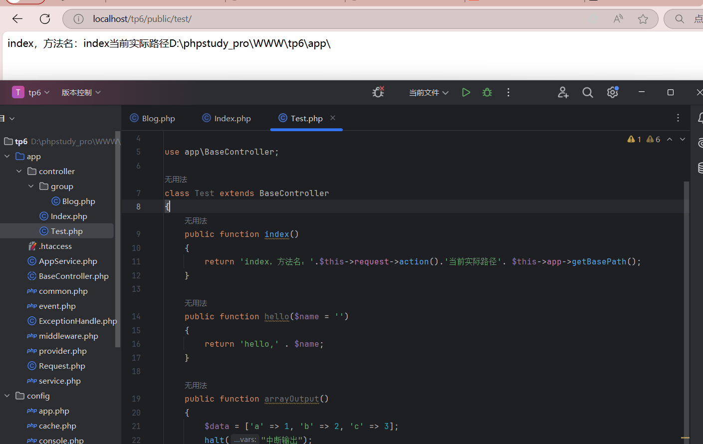Start Code With Me session icon
This screenshot has height=444, width=703.
[x=563, y=92]
